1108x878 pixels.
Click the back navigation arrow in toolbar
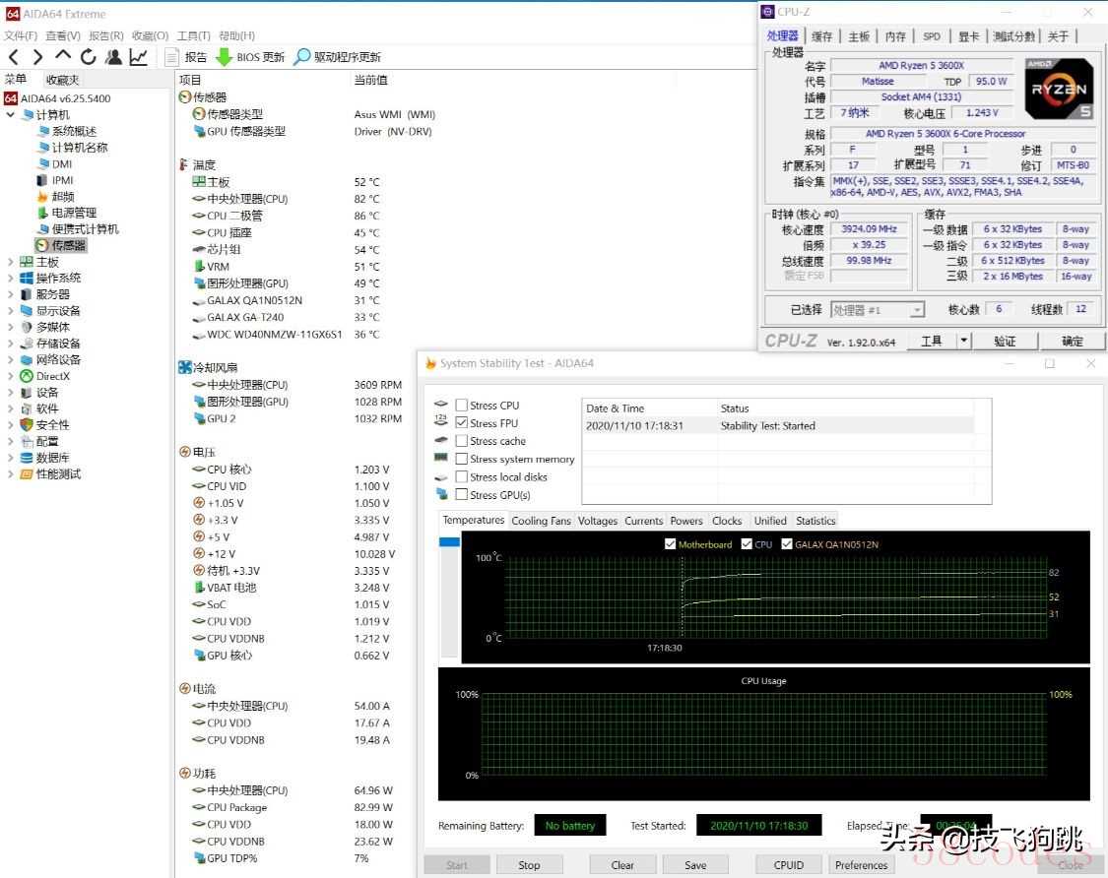pos(14,57)
